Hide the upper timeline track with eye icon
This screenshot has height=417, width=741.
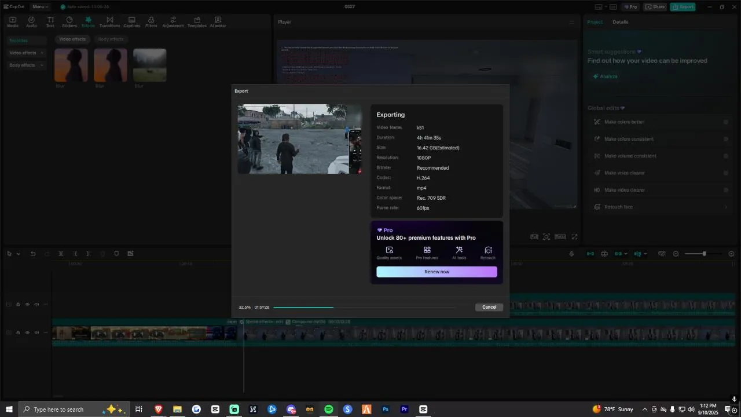coord(27,305)
